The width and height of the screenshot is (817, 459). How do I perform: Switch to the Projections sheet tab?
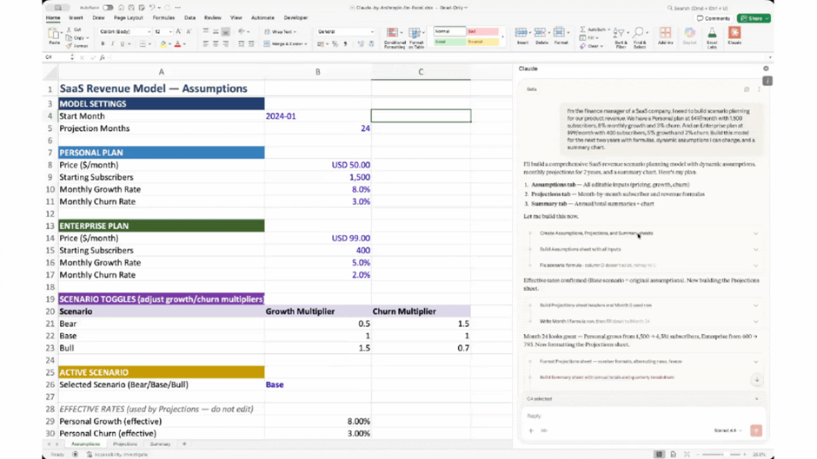[x=125, y=444]
